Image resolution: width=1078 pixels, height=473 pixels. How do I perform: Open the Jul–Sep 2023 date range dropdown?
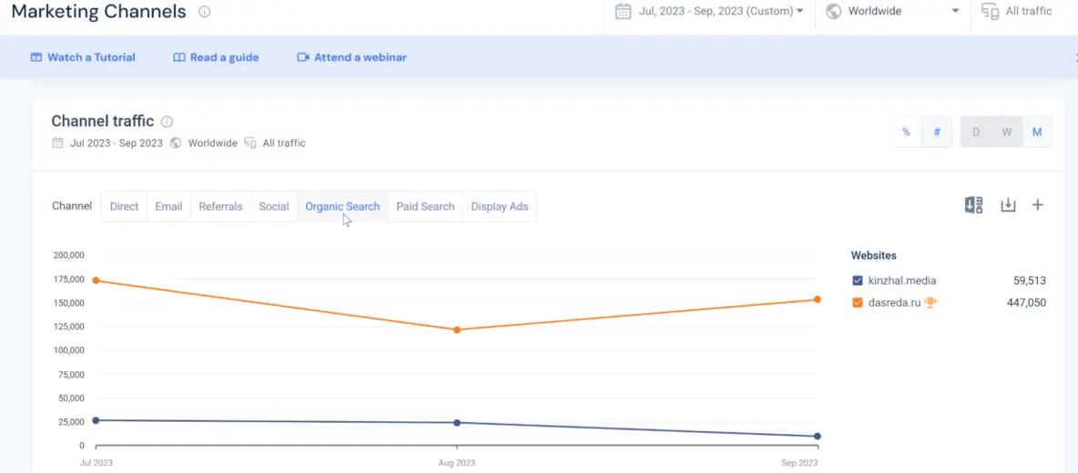(x=710, y=12)
